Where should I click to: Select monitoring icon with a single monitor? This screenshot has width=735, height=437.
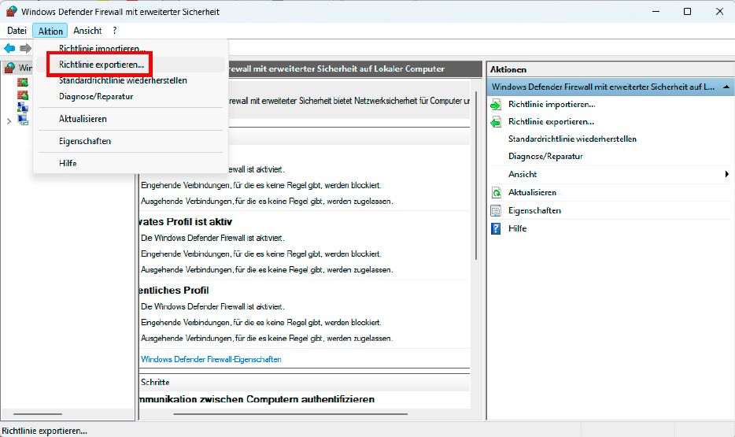click(23, 120)
